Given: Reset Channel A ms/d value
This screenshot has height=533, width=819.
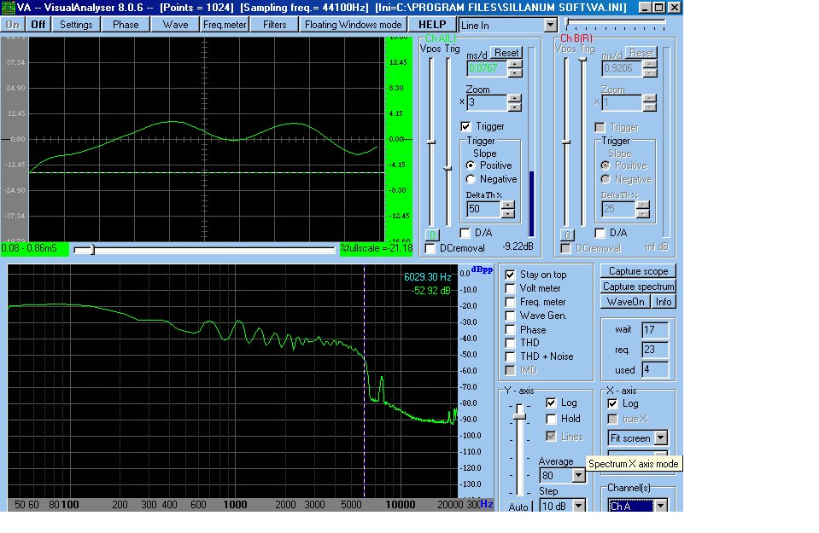Looking at the screenshot, I should tap(506, 53).
